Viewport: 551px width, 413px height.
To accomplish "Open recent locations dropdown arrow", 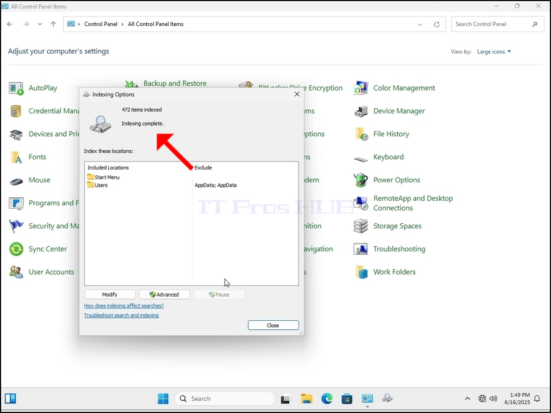I will pyautogui.click(x=40, y=24).
